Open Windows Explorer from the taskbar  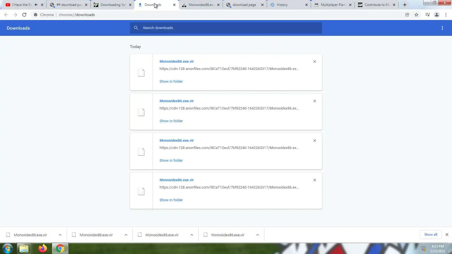click(24, 248)
